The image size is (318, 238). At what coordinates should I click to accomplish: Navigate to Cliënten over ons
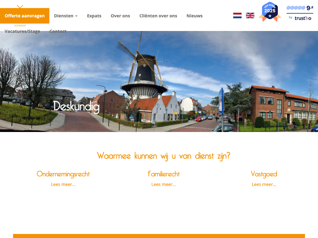(158, 16)
